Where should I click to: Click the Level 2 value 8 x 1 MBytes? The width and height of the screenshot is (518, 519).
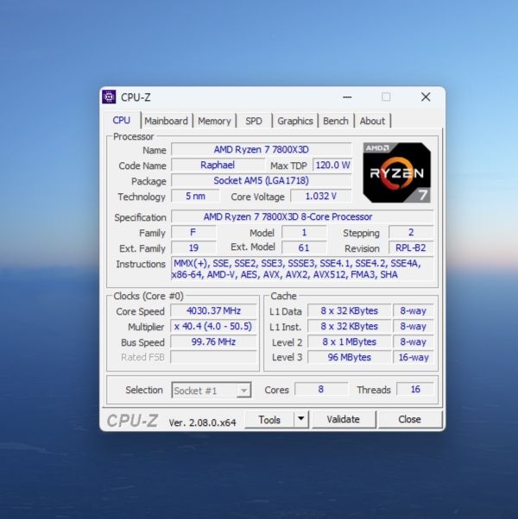pos(349,342)
